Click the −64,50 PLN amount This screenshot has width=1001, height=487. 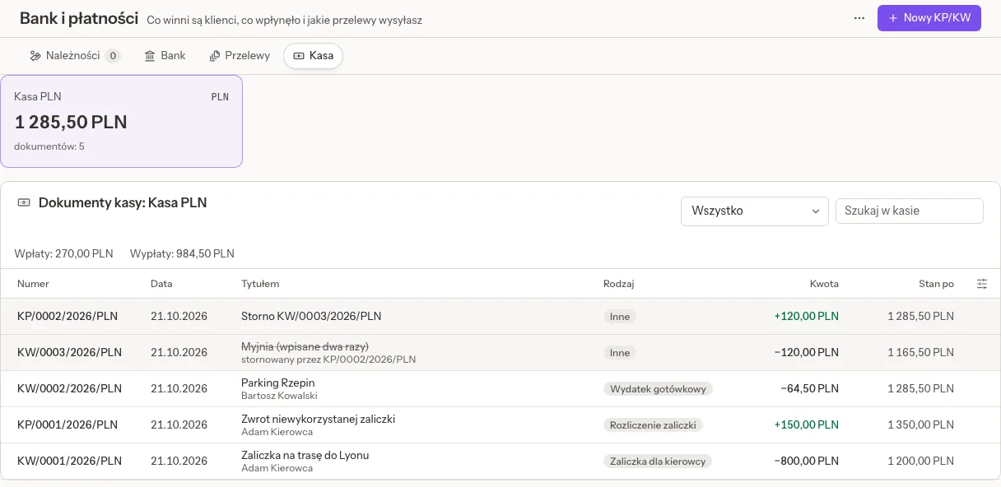810,389
